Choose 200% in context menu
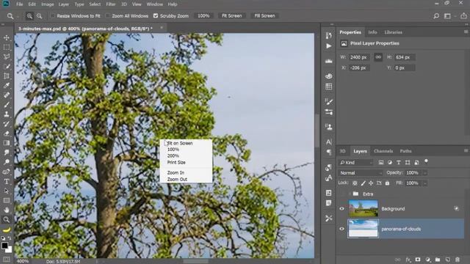 tap(173, 156)
